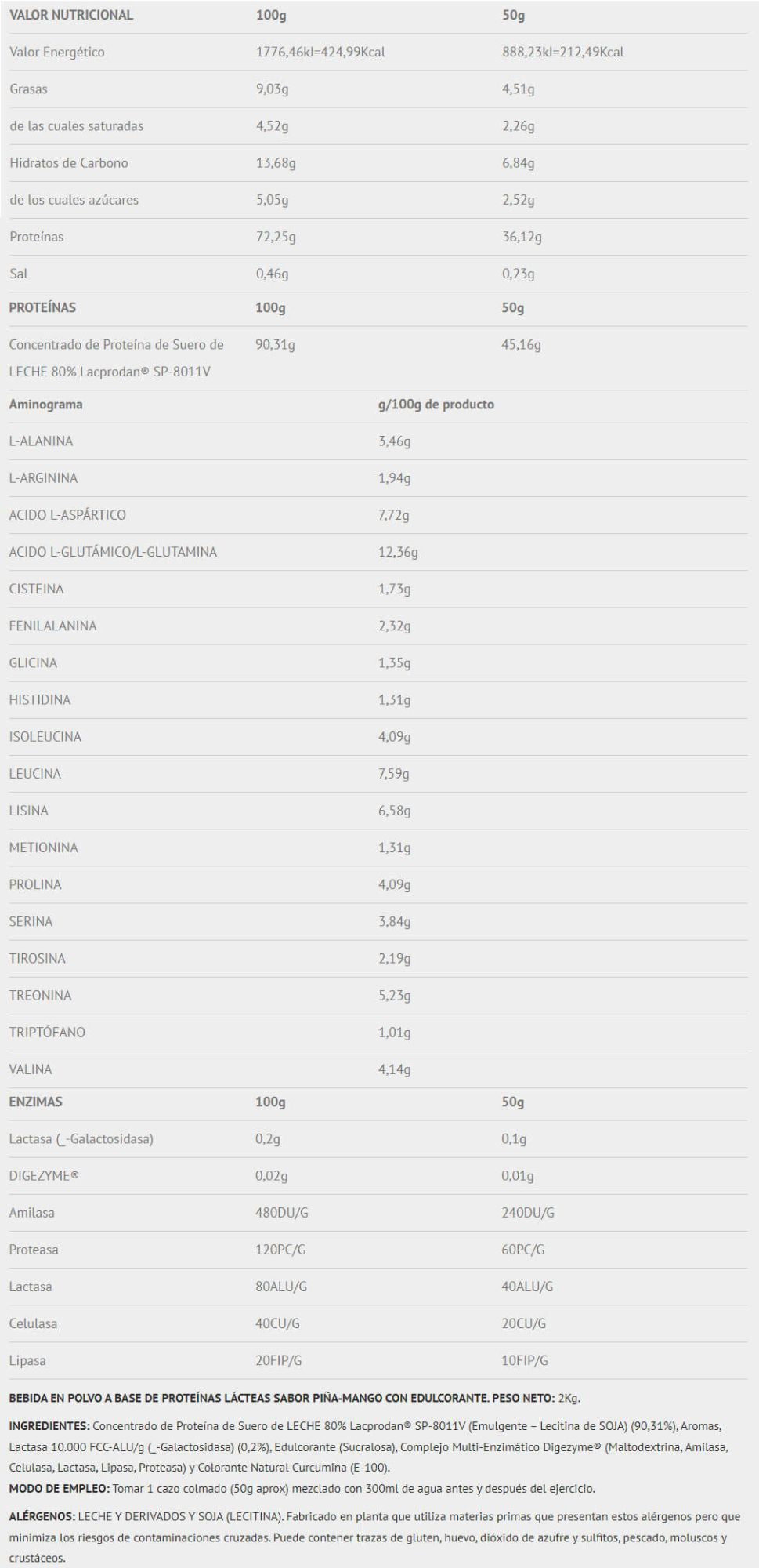Select the PROTEÍNAS section heading
This screenshot has width=759, height=1568.
[42, 307]
